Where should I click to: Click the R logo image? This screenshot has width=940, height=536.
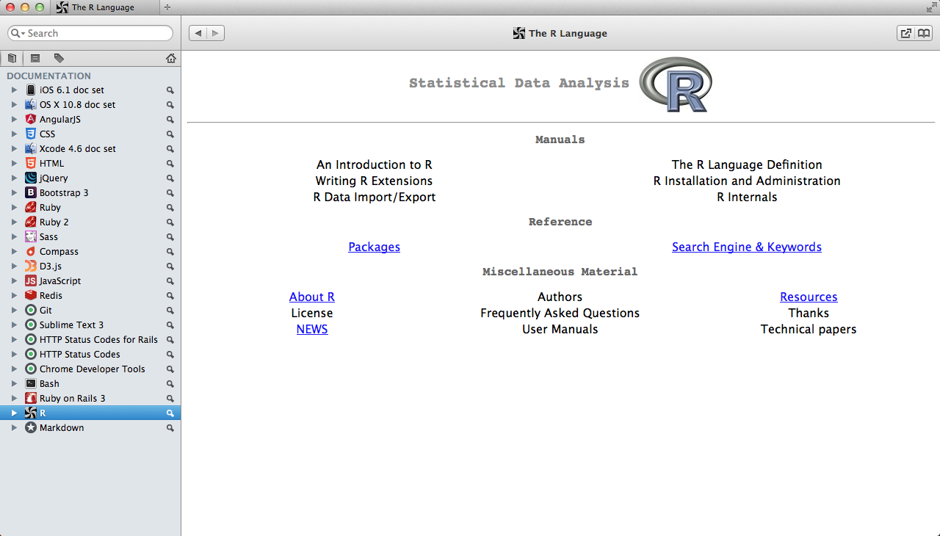[x=675, y=84]
